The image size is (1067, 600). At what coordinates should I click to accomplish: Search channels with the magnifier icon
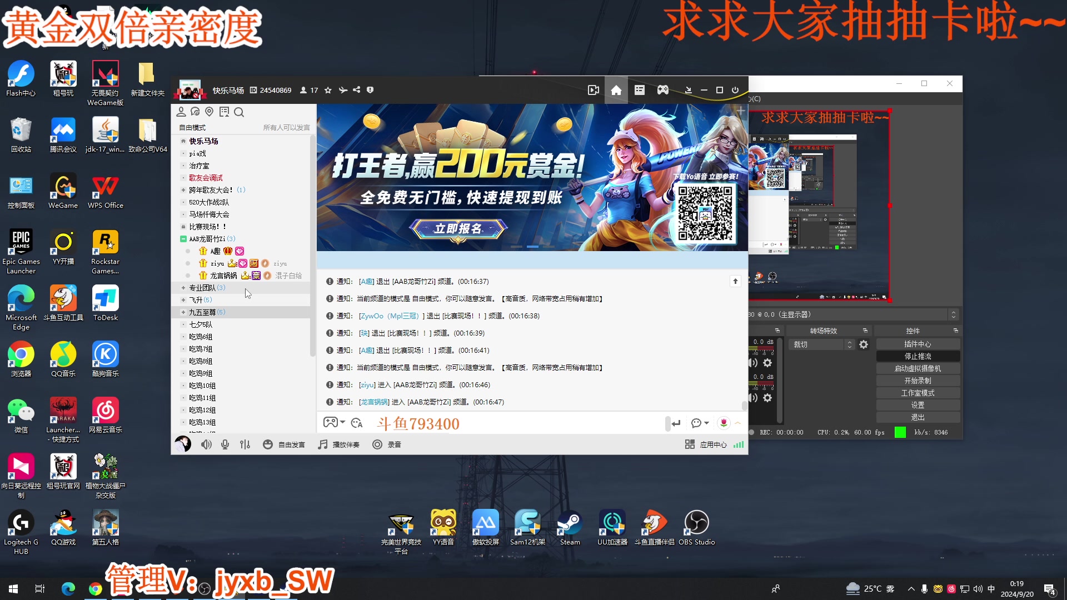239,112
